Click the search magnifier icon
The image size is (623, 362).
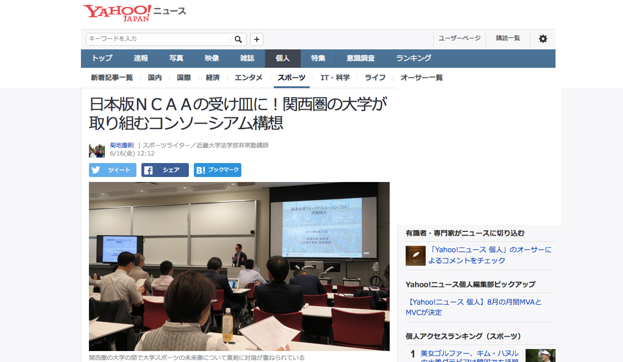pos(238,39)
